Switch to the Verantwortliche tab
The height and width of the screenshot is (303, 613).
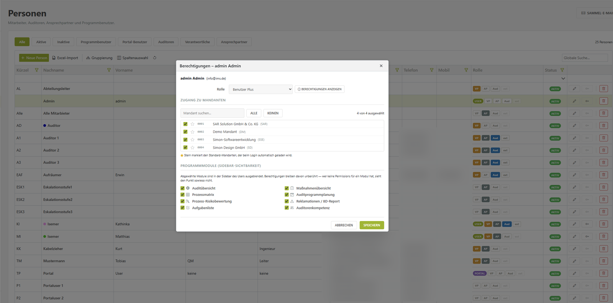click(197, 42)
